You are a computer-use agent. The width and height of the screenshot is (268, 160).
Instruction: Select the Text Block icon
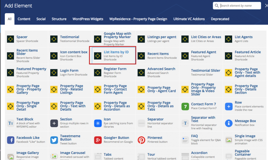point(10,123)
